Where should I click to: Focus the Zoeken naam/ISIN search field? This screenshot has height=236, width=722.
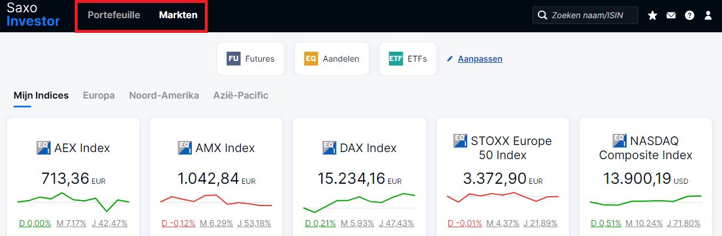tap(585, 15)
